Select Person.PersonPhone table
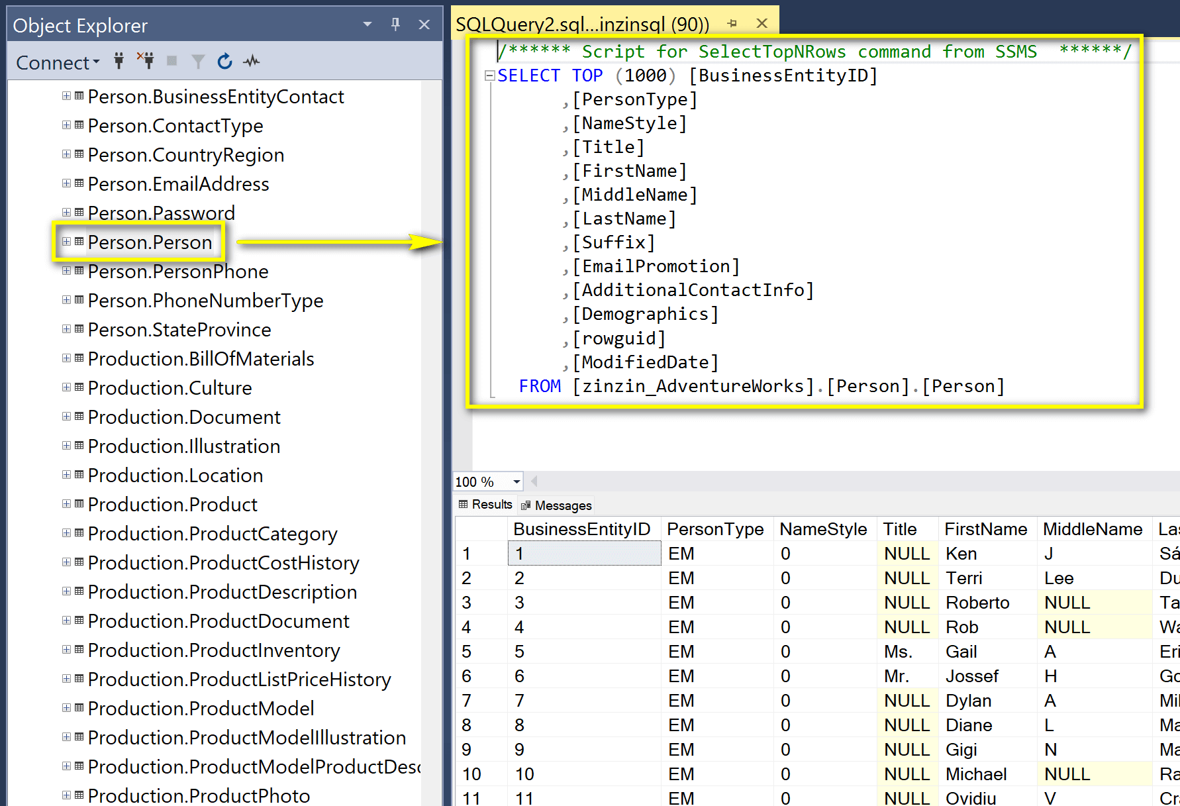Viewport: 1180px width, 806px height. [x=178, y=272]
